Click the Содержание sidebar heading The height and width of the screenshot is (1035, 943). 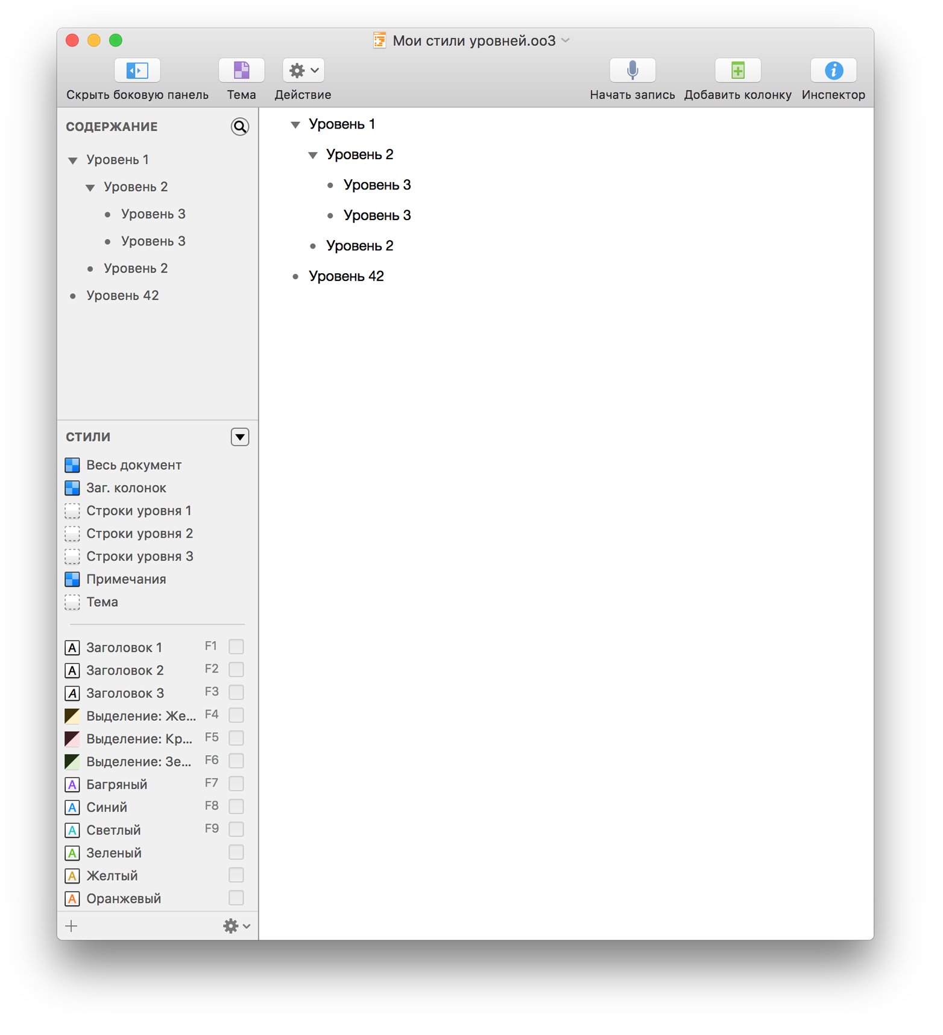click(112, 127)
